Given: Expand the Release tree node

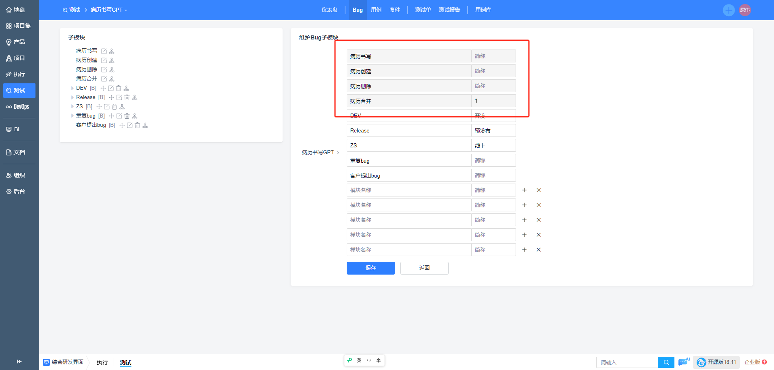Looking at the screenshot, I should pos(73,97).
